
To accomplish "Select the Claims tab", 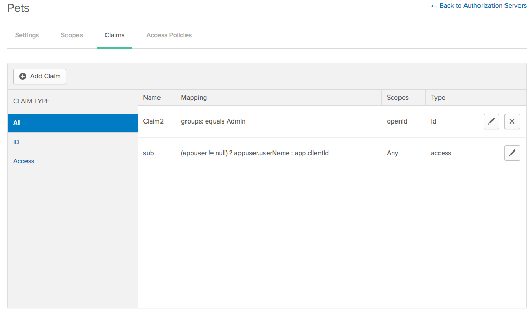I will pos(114,35).
